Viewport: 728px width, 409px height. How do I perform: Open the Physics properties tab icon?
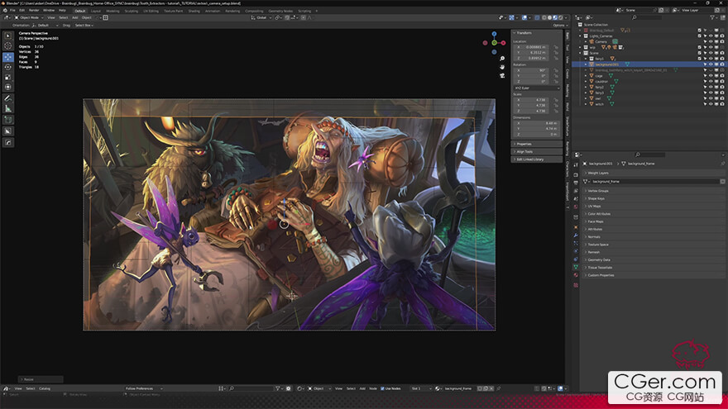click(576, 251)
